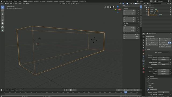Open the Flow Sampling dropdown
Viewport: 172px width, 97px height.
pos(164,94)
